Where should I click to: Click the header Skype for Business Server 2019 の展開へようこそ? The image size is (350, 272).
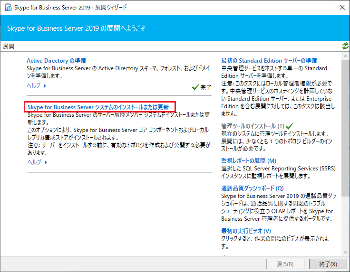pyautogui.click(x=77, y=28)
